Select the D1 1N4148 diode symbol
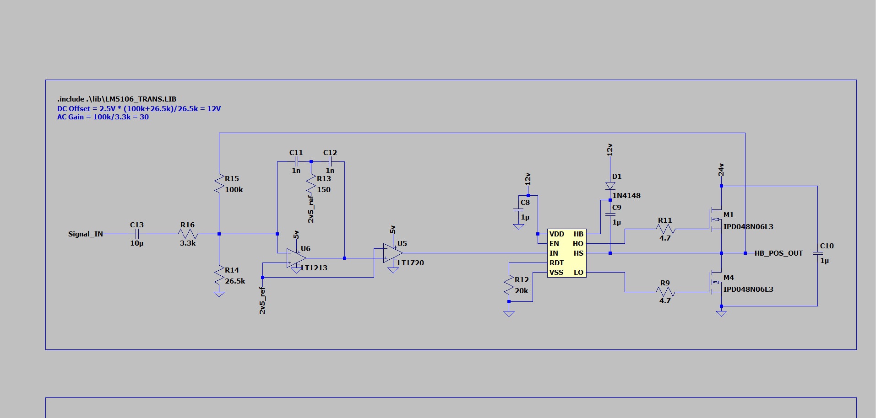 point(610,186)
